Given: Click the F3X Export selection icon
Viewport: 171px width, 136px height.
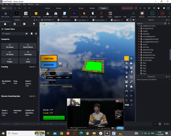Looking at the screenshot, I should tap(131, 96).
